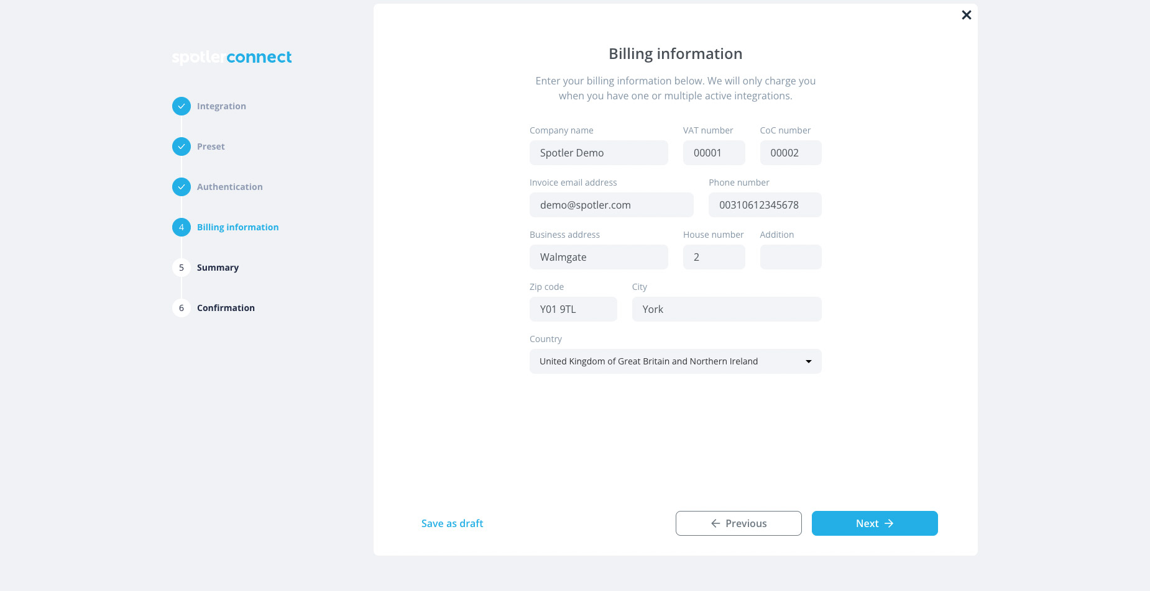Click the Authentication step checkmark icon
1150x591 pixels.
pyautogui.click(x=182, y=187)
